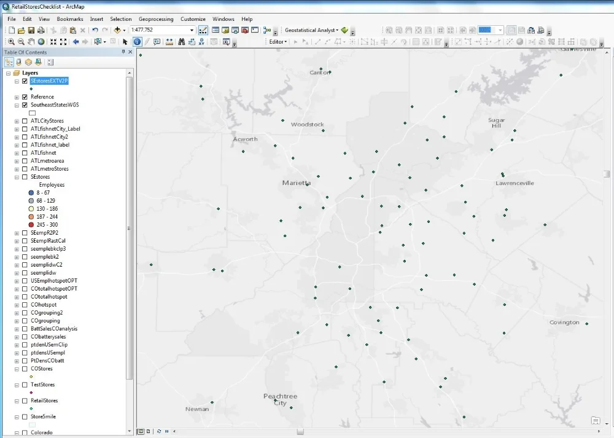614x438 pixels.
Task: Open the Add Data dropdown arrow
Action: click(124, 30)
